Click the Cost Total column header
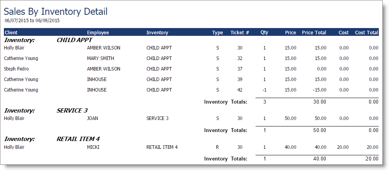This screenshot has width=389, height=171. (367, 32)
